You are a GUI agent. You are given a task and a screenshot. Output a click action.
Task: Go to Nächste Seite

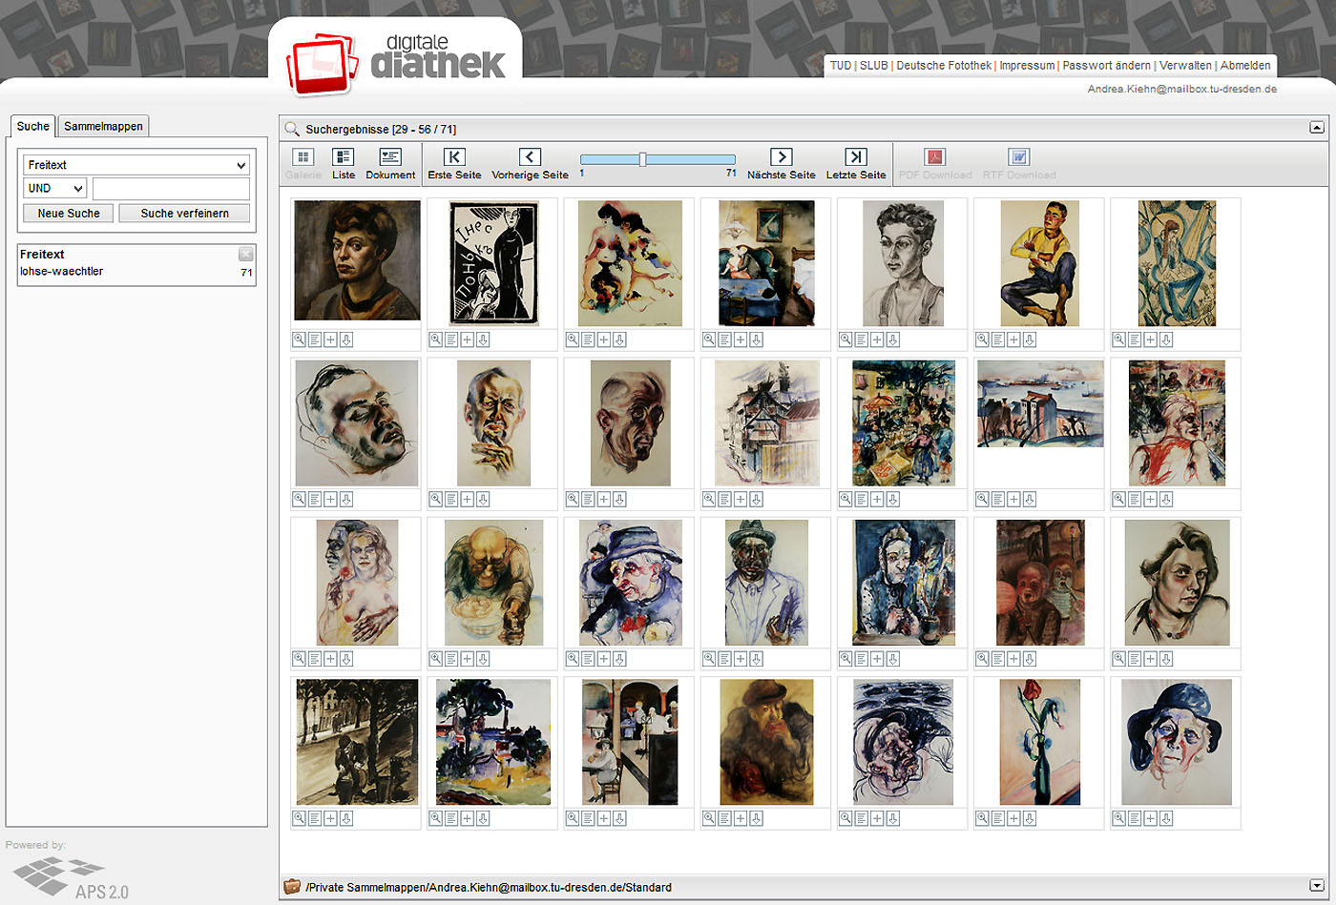click(x=781, y=163)
